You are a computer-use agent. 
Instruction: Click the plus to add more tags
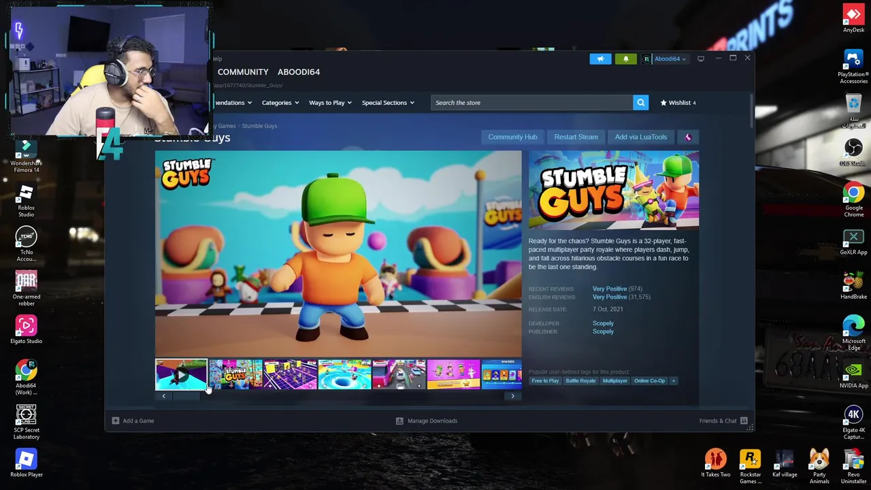click(674, 381)
